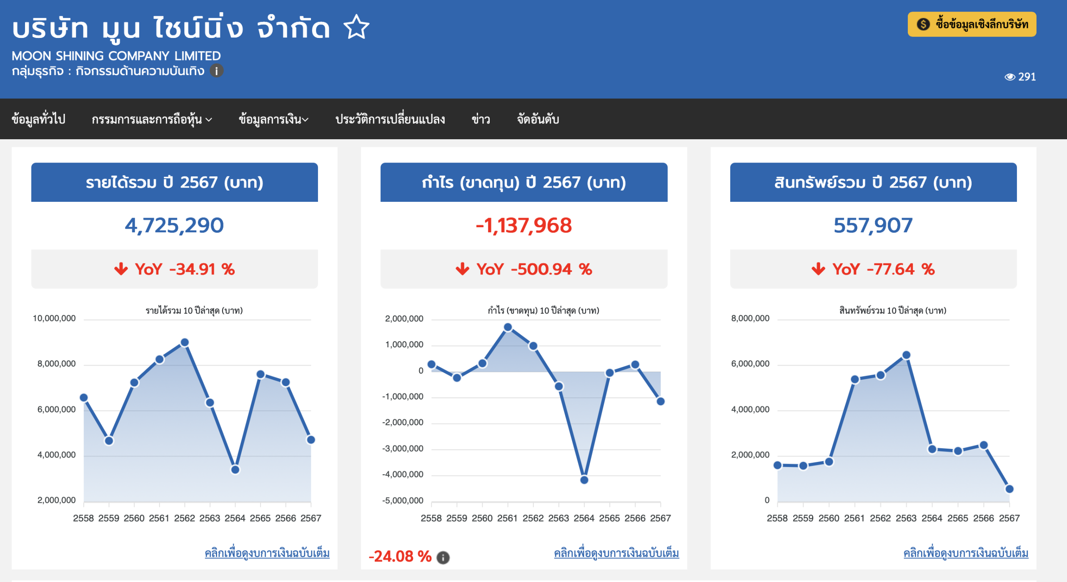
Task: Click the red down arrow beside revenue YoY
Action: (x=121, y=269)
